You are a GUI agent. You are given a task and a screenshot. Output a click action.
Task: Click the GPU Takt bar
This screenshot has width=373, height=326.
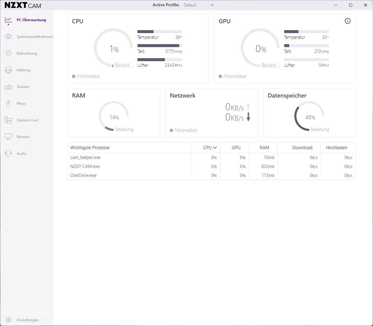click(307, 46)
